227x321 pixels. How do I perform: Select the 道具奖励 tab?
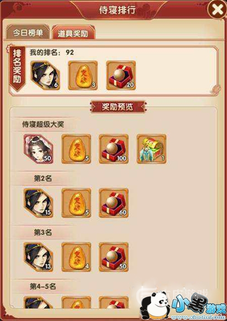(73, 33)
